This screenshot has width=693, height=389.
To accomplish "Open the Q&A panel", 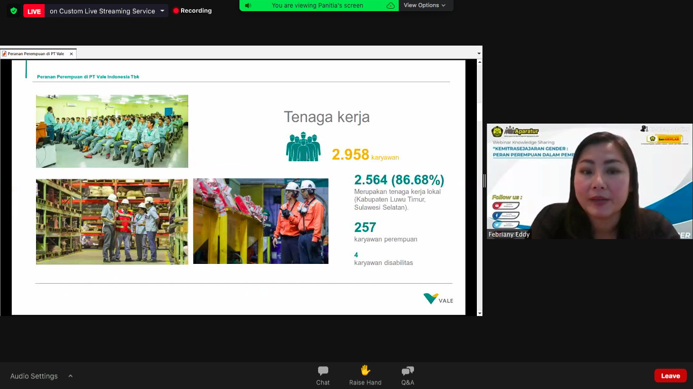I will (x=408, y=376).
